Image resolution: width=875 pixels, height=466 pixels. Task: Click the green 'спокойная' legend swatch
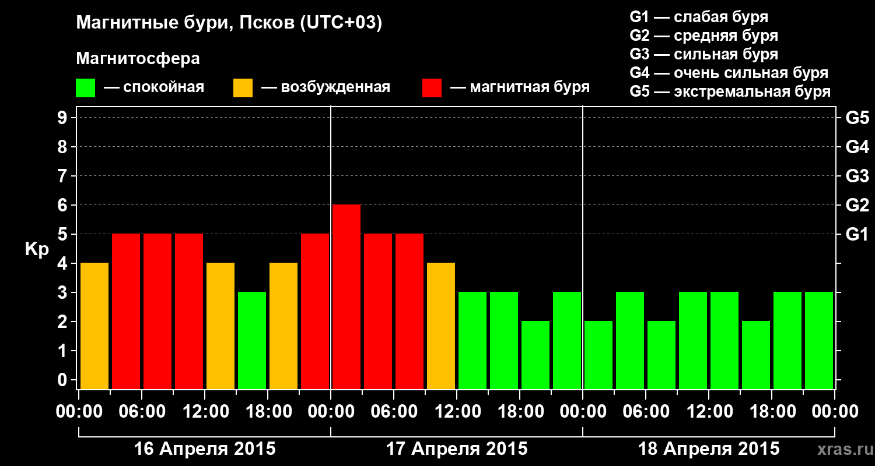(85, 88)
